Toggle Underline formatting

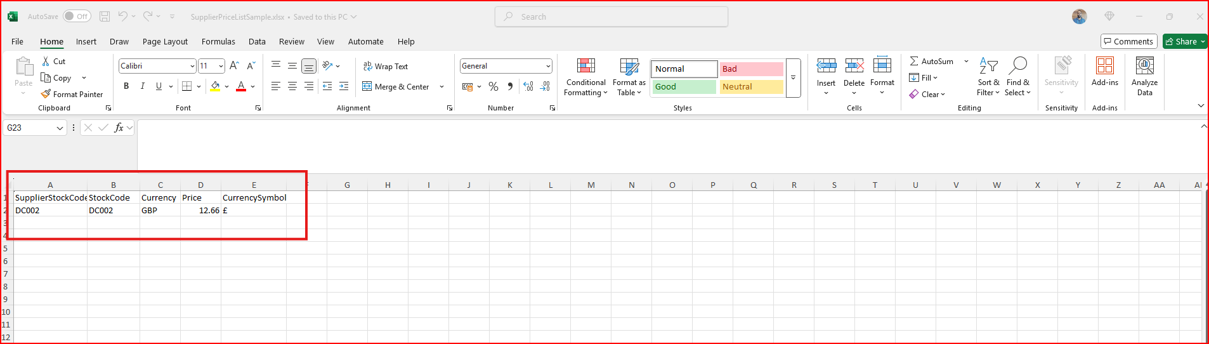pyautogui.click(x=158, y=86)
